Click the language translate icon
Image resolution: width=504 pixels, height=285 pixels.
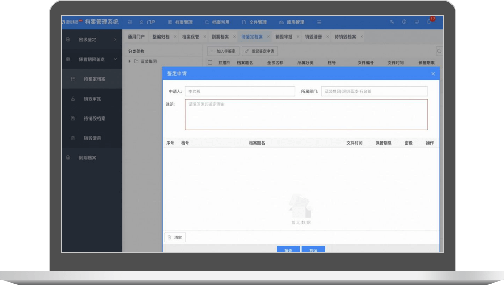click(x=392, y=22)
